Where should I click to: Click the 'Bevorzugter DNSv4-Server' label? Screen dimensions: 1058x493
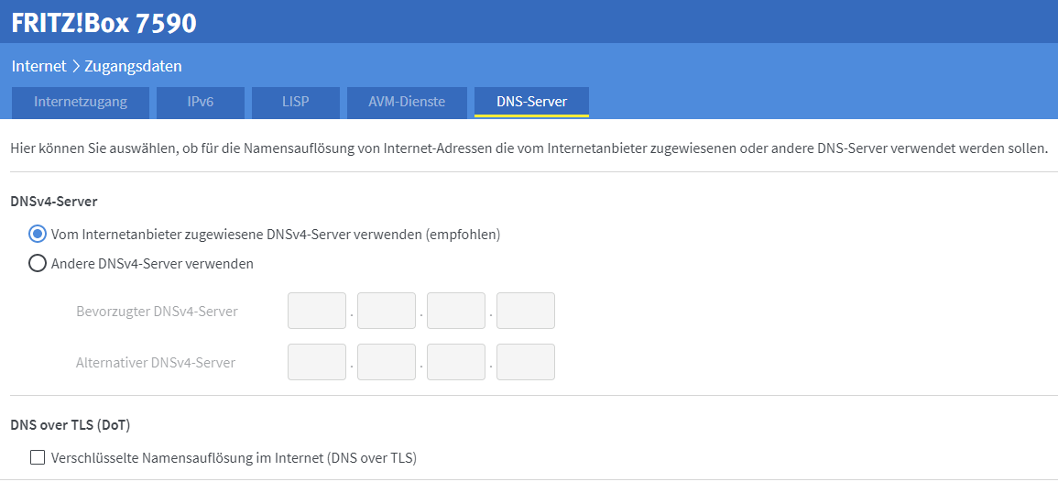(157, 312)
